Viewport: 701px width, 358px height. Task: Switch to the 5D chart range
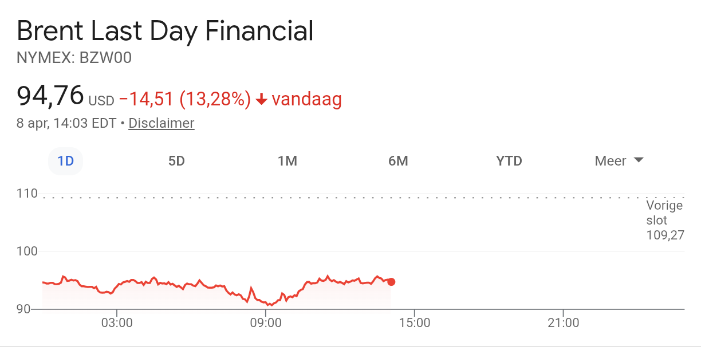click(x=176, y=161)
